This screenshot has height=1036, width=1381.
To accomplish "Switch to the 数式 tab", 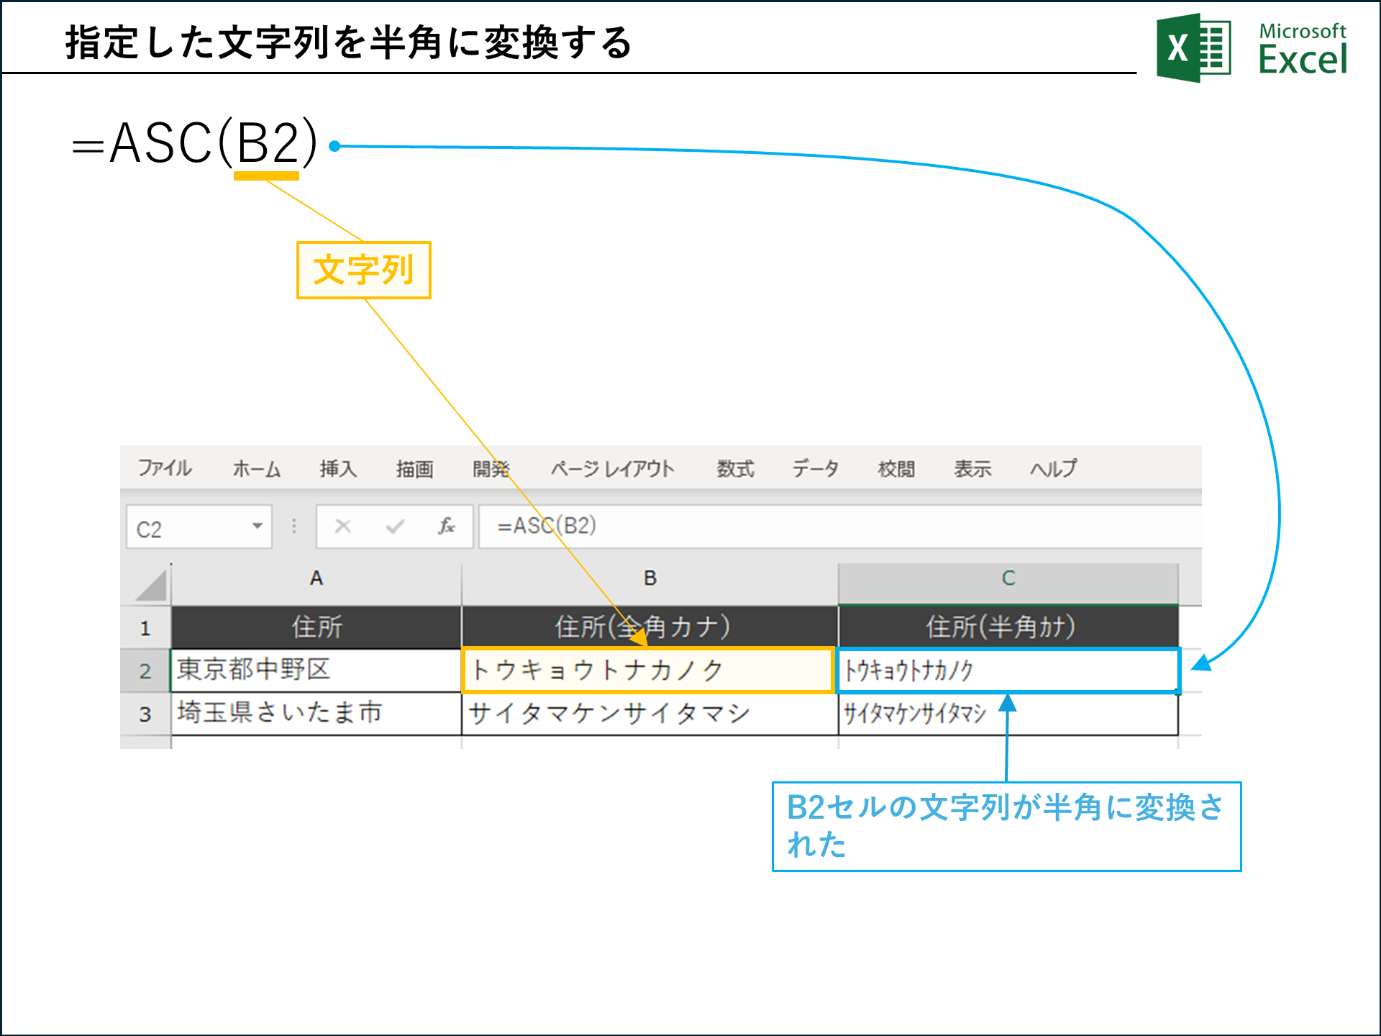I will (735, 468).
